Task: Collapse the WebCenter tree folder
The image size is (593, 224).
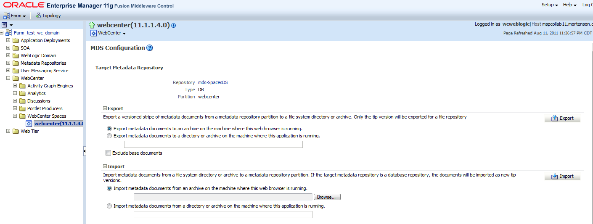Action: point(8,78)
